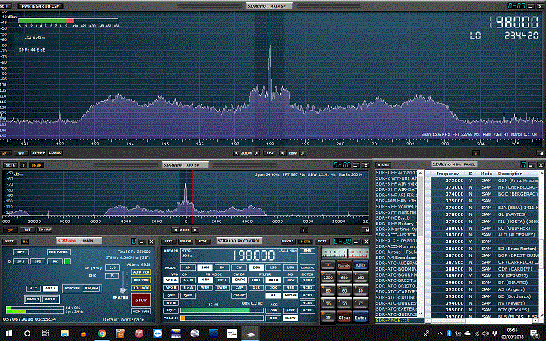Select SP display mode in Main SP

coord(5,153)
